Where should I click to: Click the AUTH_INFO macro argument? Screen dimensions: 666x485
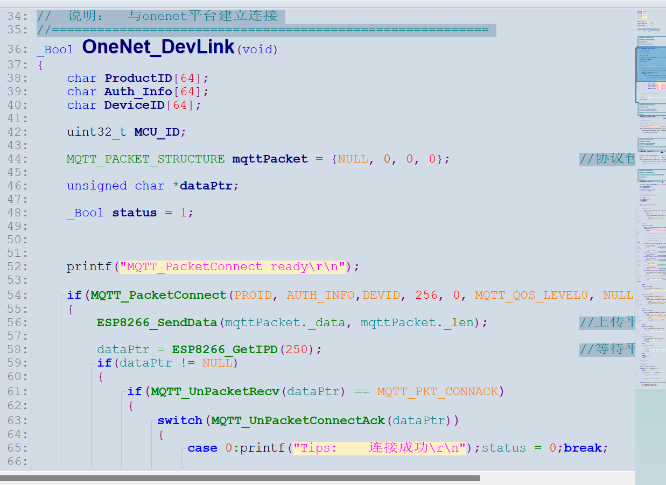tap(321, 295)
